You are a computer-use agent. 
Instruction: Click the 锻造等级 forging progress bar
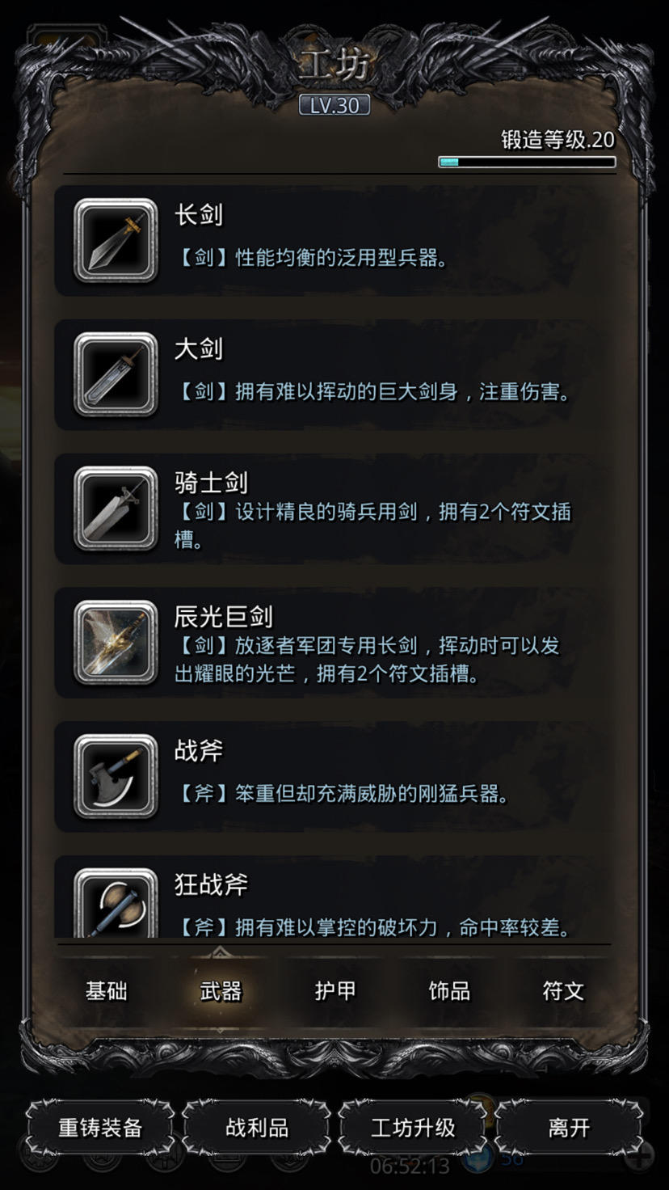point(527,162)
